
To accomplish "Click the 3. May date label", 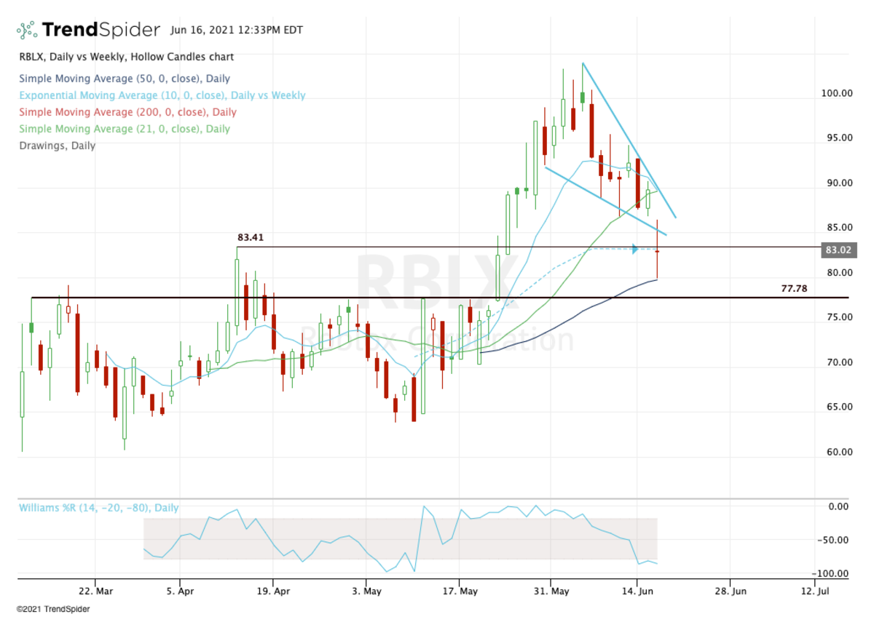I will point(366,592).
